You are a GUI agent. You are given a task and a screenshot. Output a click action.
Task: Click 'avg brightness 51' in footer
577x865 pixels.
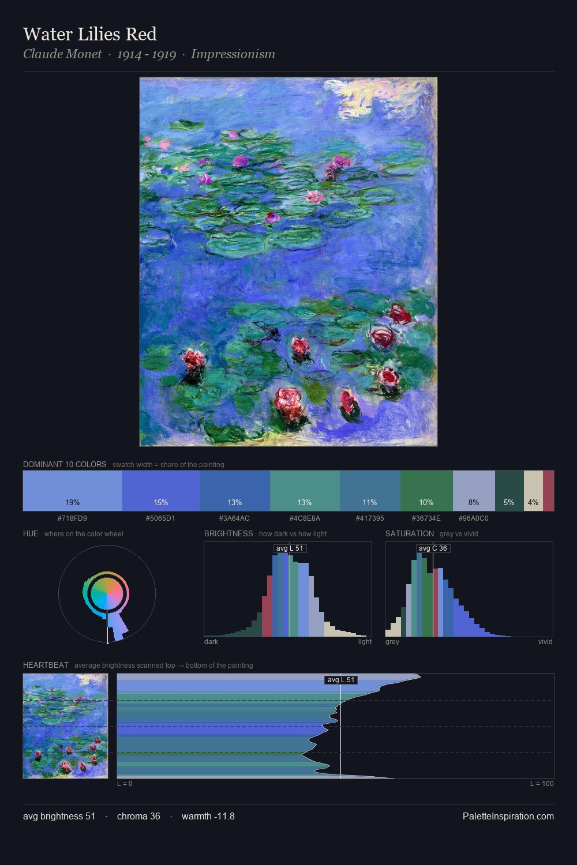pos(59,816)
